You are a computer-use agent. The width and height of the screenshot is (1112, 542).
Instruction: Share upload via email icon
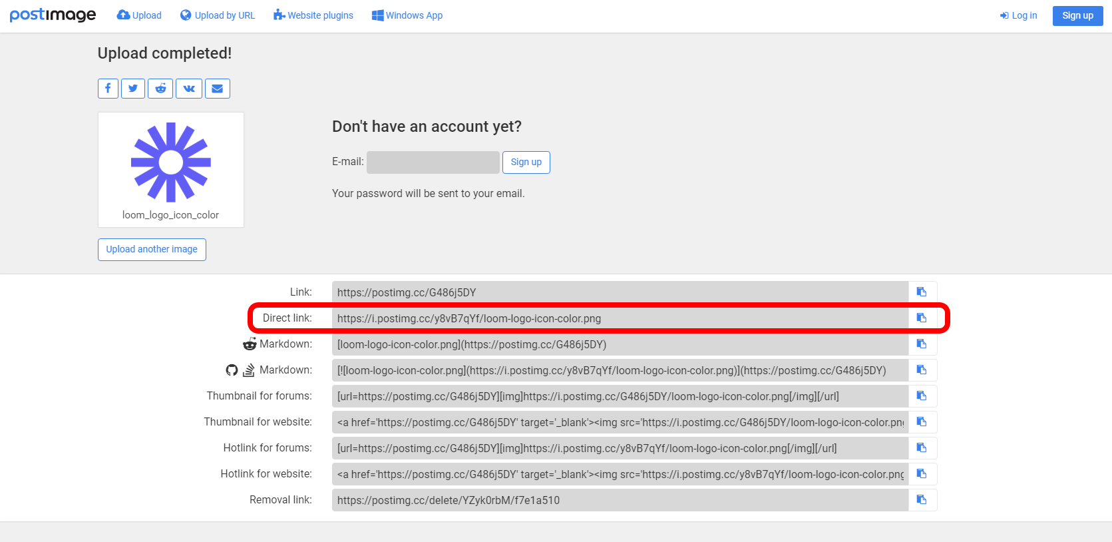217,89
